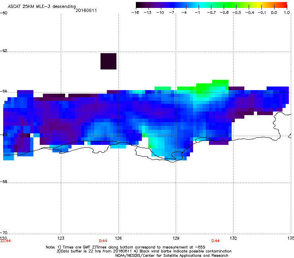
Task: Click the -64 latitude axis label
Action: 4,91
